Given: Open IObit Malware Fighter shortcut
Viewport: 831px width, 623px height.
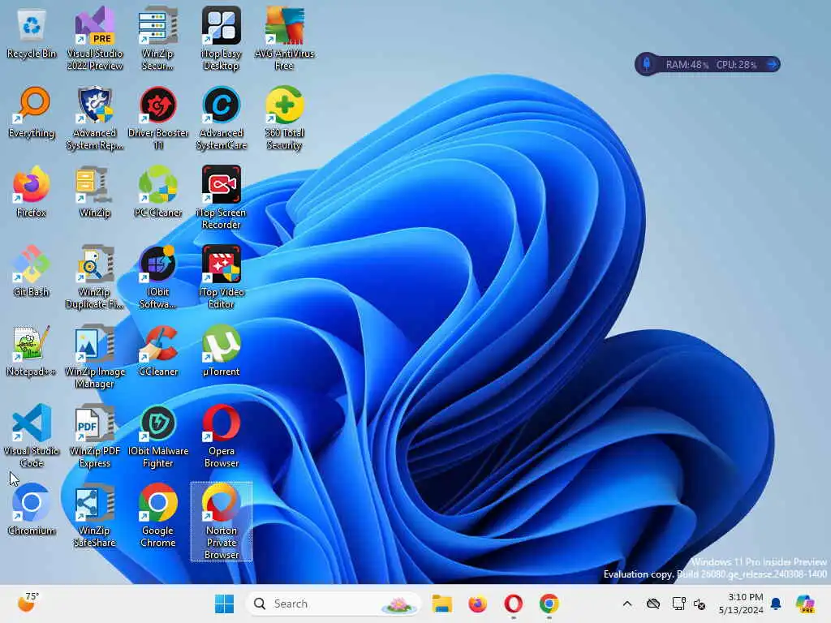Looking at the screenshot, I should pyautogui.click(x=158, y=436).
